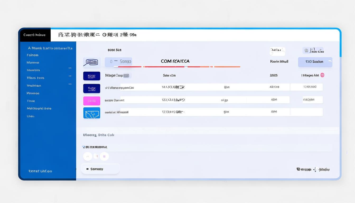
Task: Click the small badge icon after Marget Ksop
Action: coord(126,76)
